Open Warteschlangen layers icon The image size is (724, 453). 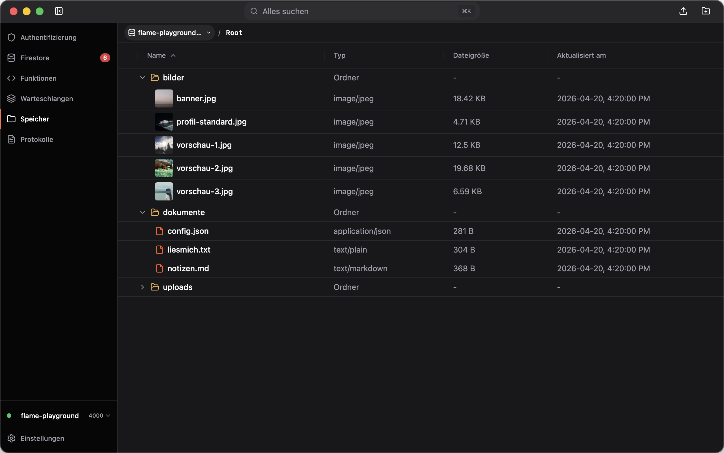pos(11,99)
